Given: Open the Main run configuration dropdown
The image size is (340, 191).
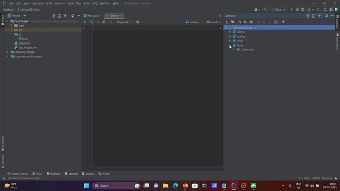Looking at the screenshot, I should (x=279, y=10).
